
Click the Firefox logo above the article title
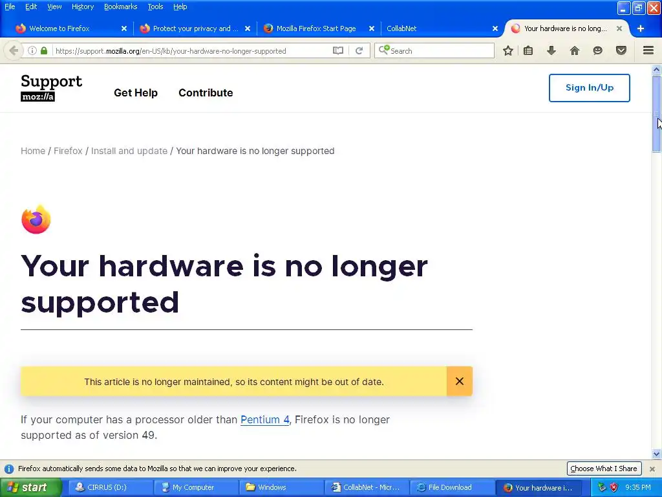tap(36, 219)
